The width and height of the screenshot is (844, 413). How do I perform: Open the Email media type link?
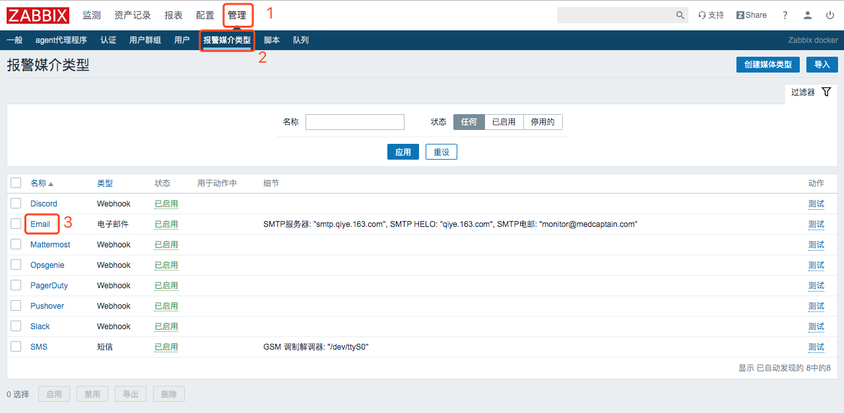(x=40, y=224)
